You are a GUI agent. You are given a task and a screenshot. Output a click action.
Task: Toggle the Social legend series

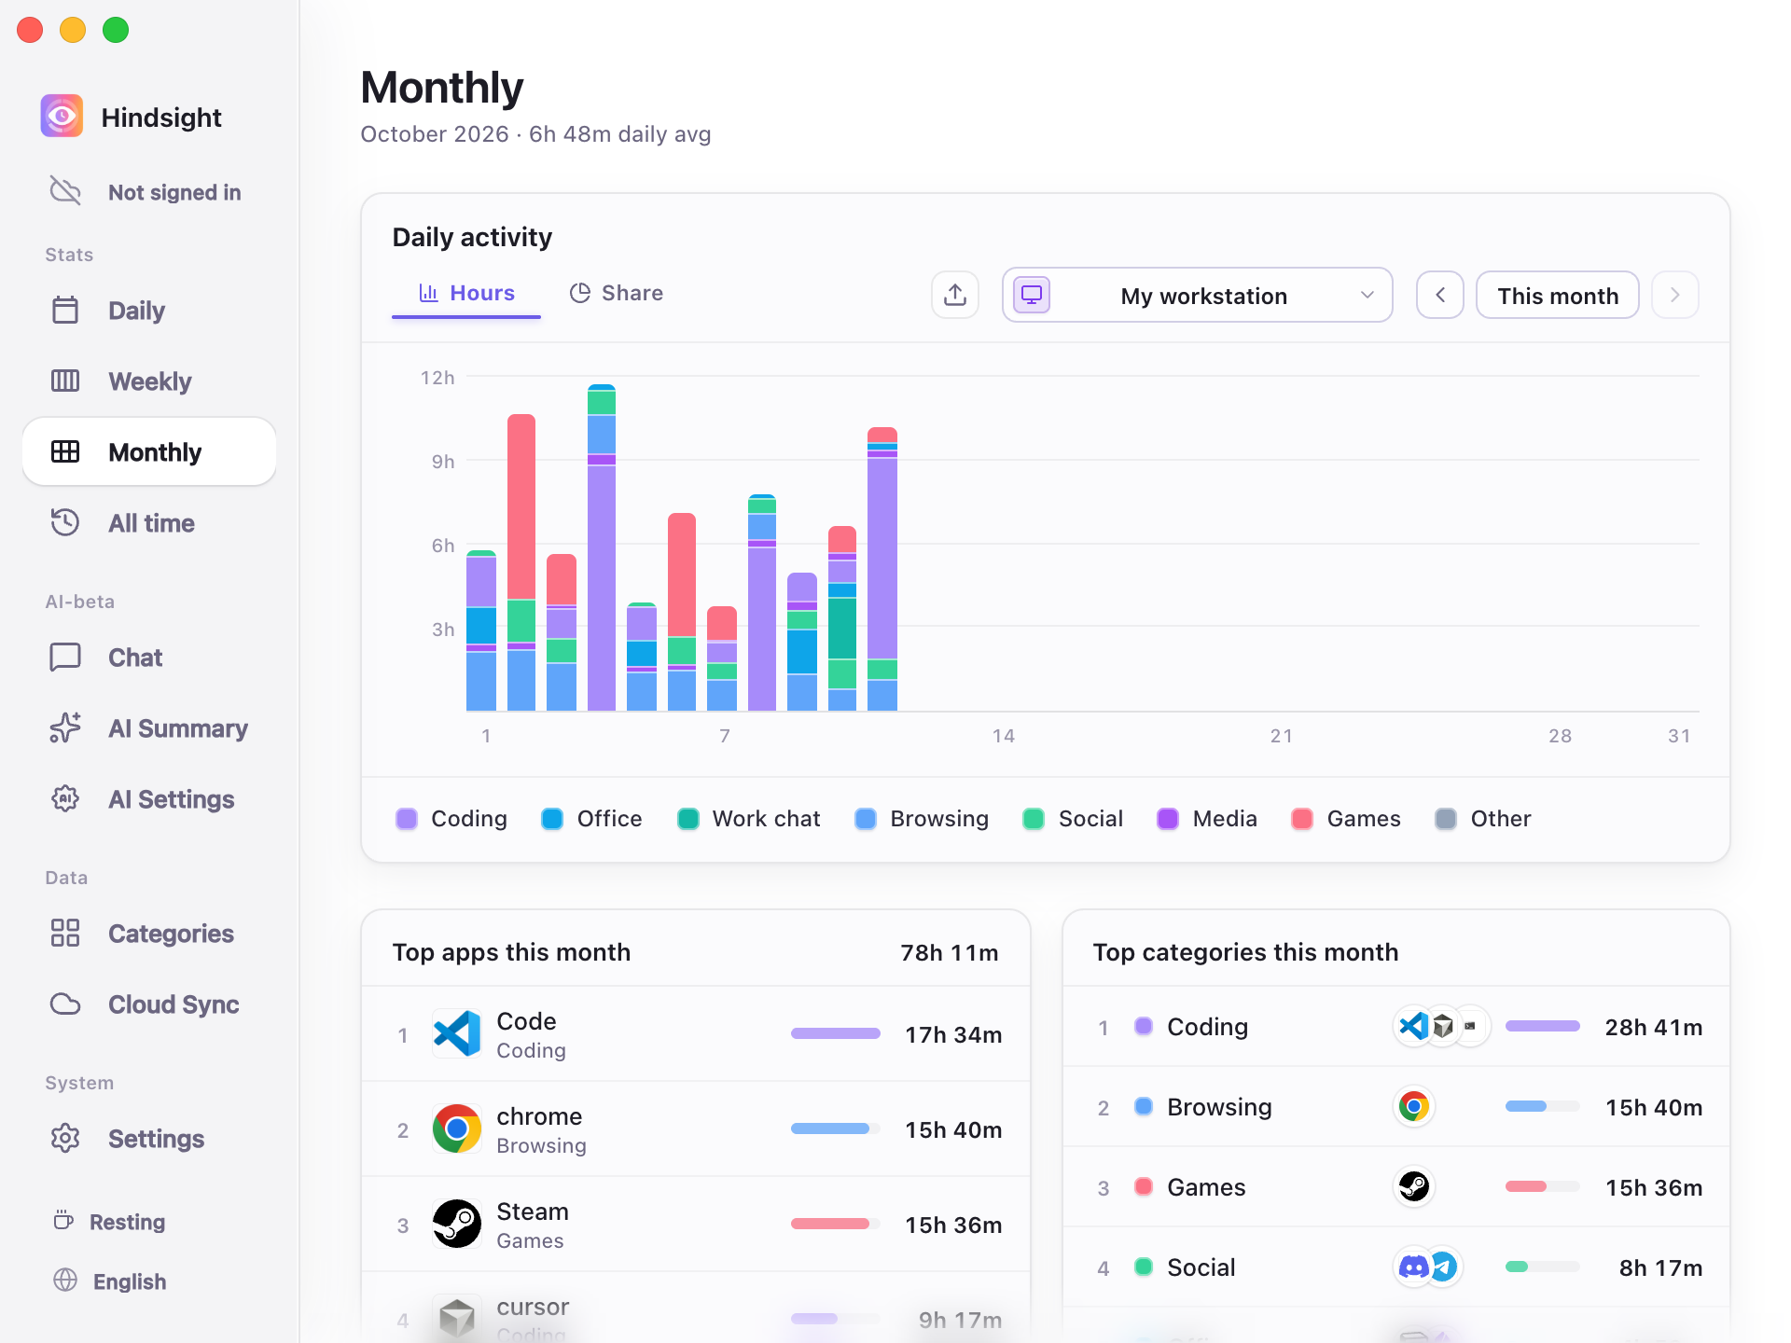click(1073, 818)
